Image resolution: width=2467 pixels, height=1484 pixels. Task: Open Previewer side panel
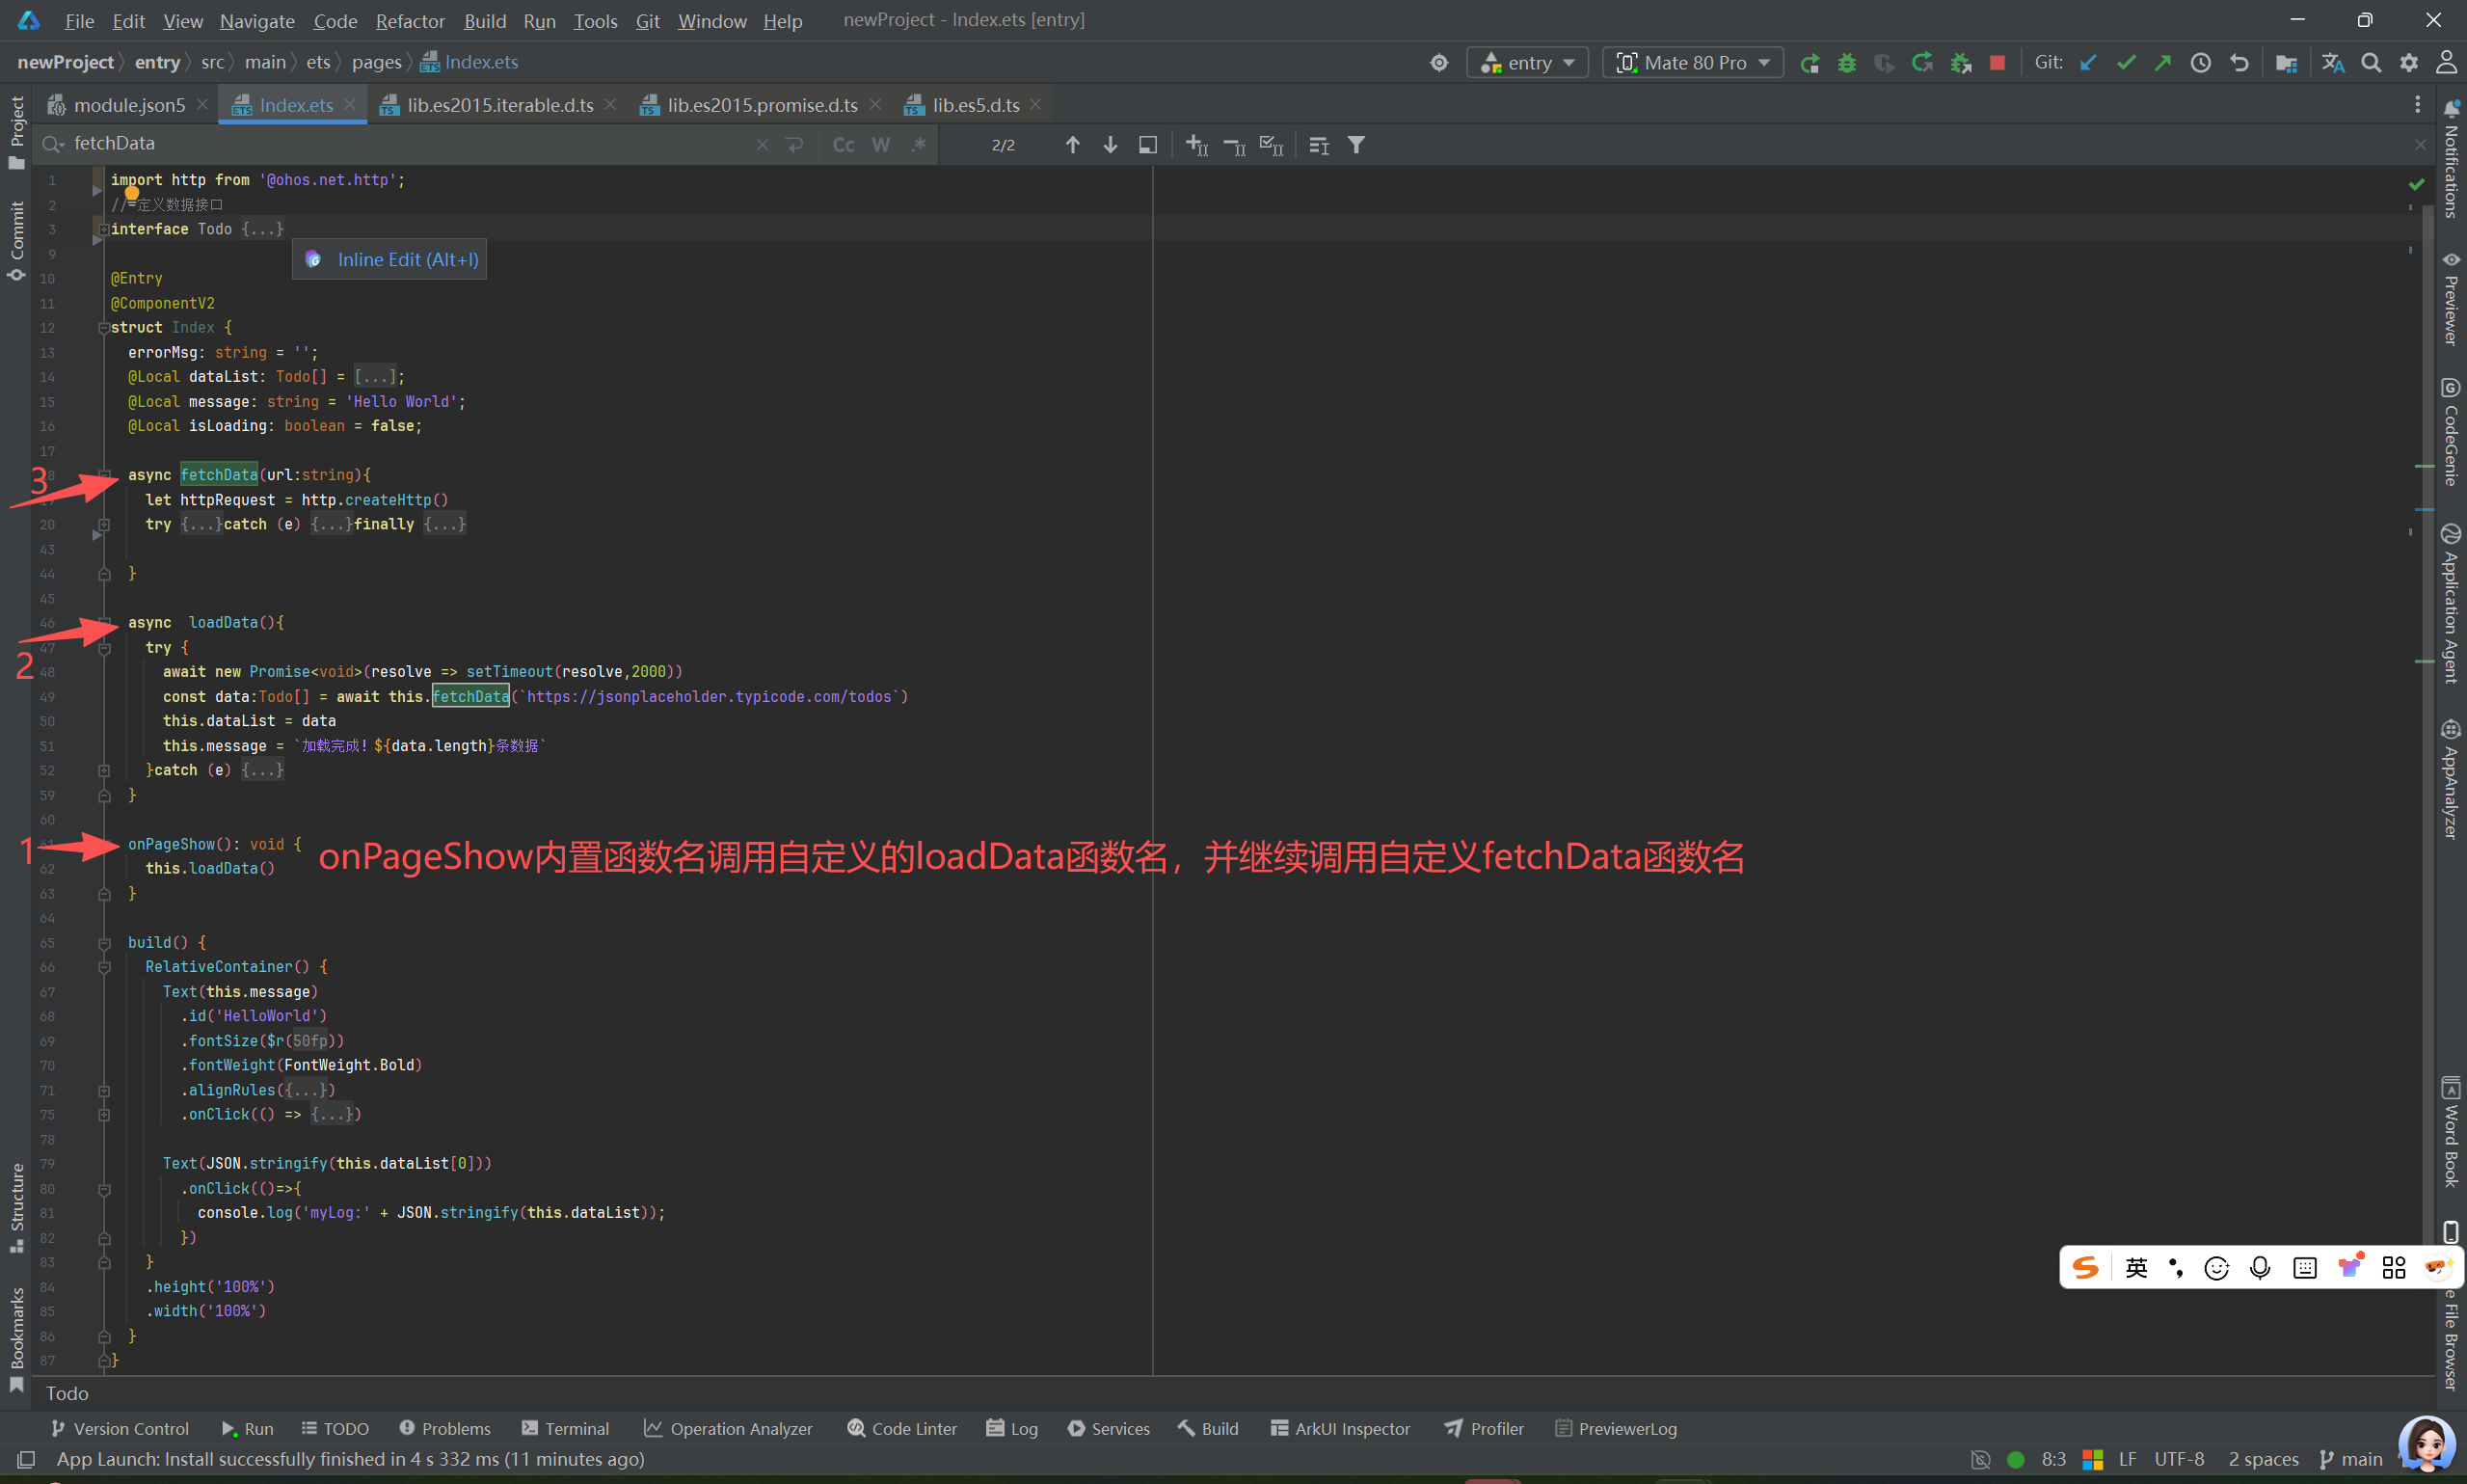tap(2450, 300)
